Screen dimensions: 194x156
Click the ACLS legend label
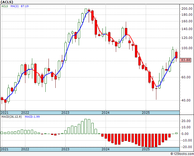click(5, 6)
